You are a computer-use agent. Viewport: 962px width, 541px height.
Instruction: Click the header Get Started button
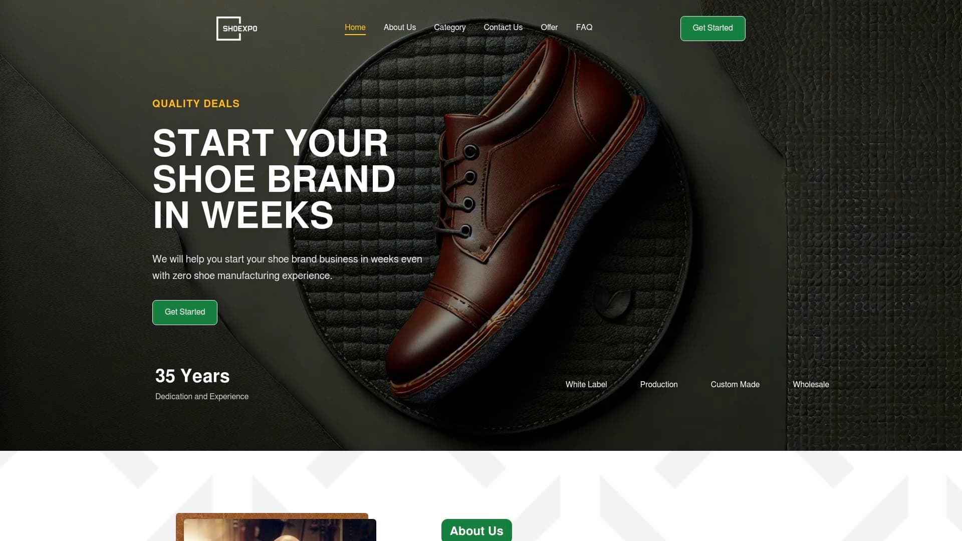tap(712, 29)
